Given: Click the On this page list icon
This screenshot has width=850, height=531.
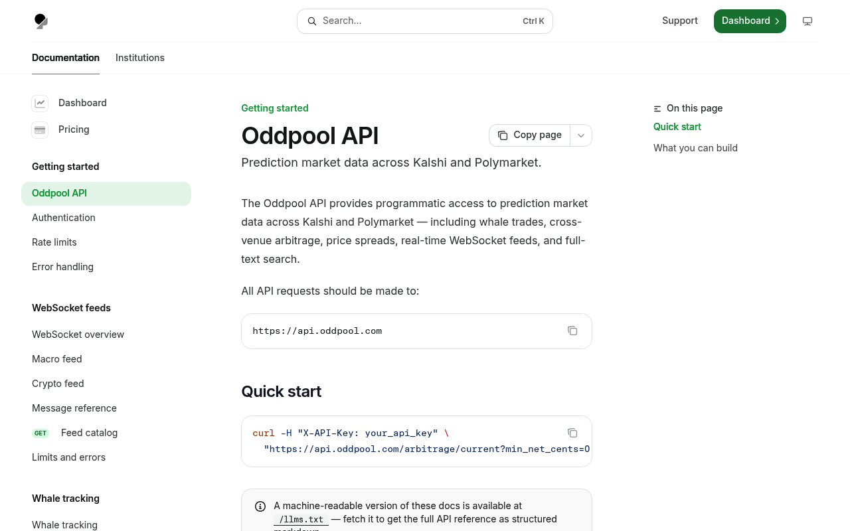Looking at the screenshot, I should (x=657, y=109).
